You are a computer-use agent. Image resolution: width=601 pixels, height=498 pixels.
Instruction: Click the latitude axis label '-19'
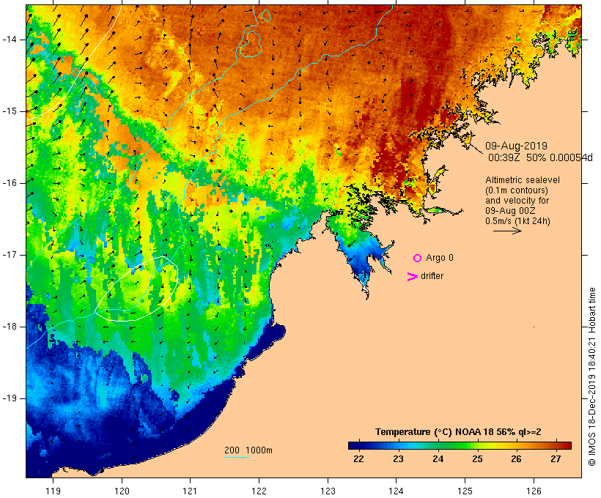pos(10,398)
